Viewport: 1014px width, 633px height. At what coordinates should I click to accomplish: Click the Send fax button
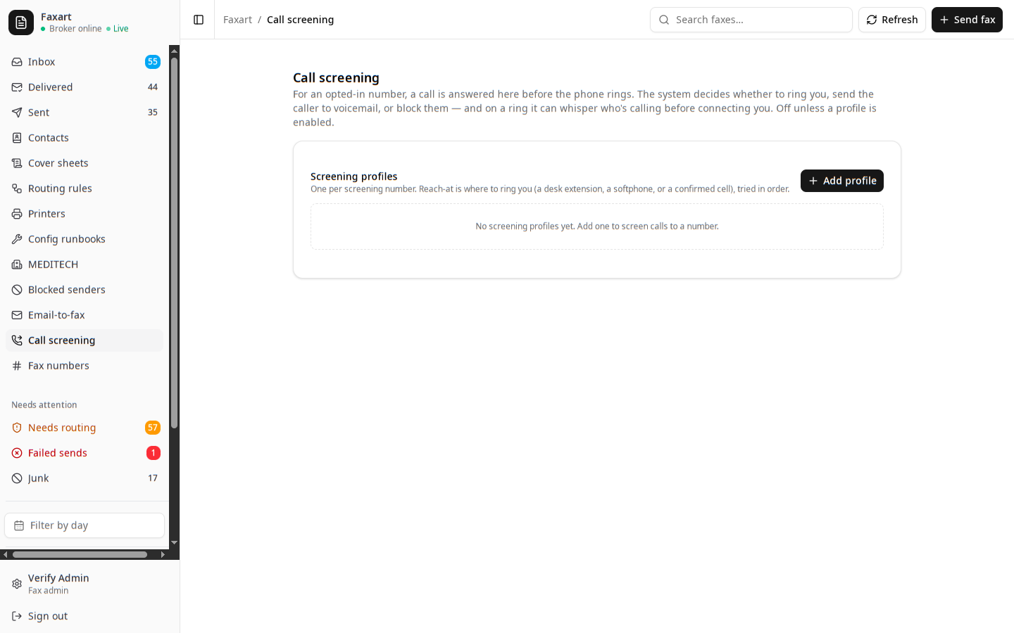tap(967, 20)
